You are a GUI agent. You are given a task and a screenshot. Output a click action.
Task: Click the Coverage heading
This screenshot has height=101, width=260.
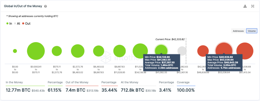tap(183, 82)
